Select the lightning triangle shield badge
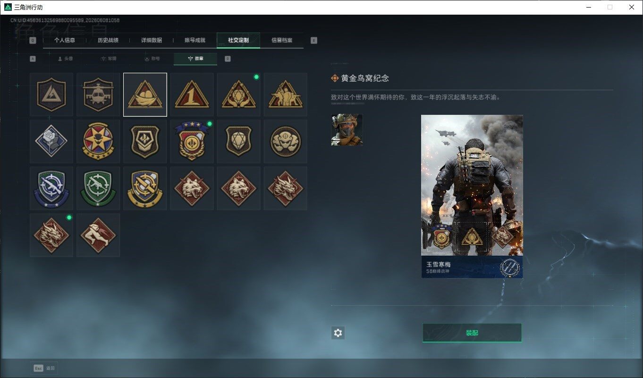643x378 pixels. pos(51,94)
